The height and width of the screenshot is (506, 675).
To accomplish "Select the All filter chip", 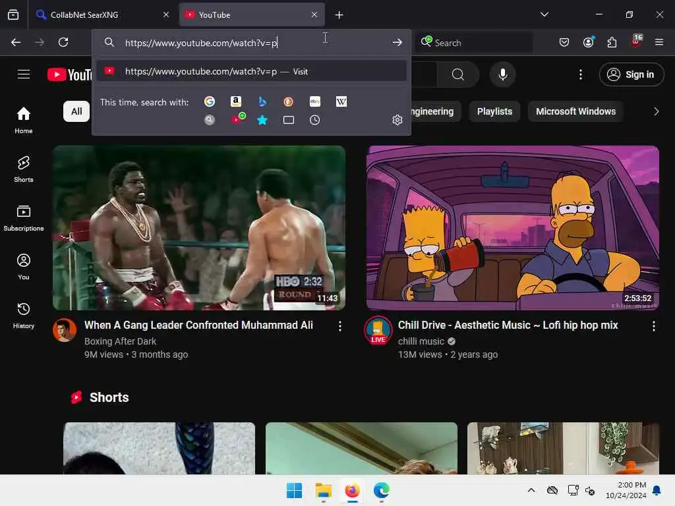I will pyautogui.click(x=76, y=111).
